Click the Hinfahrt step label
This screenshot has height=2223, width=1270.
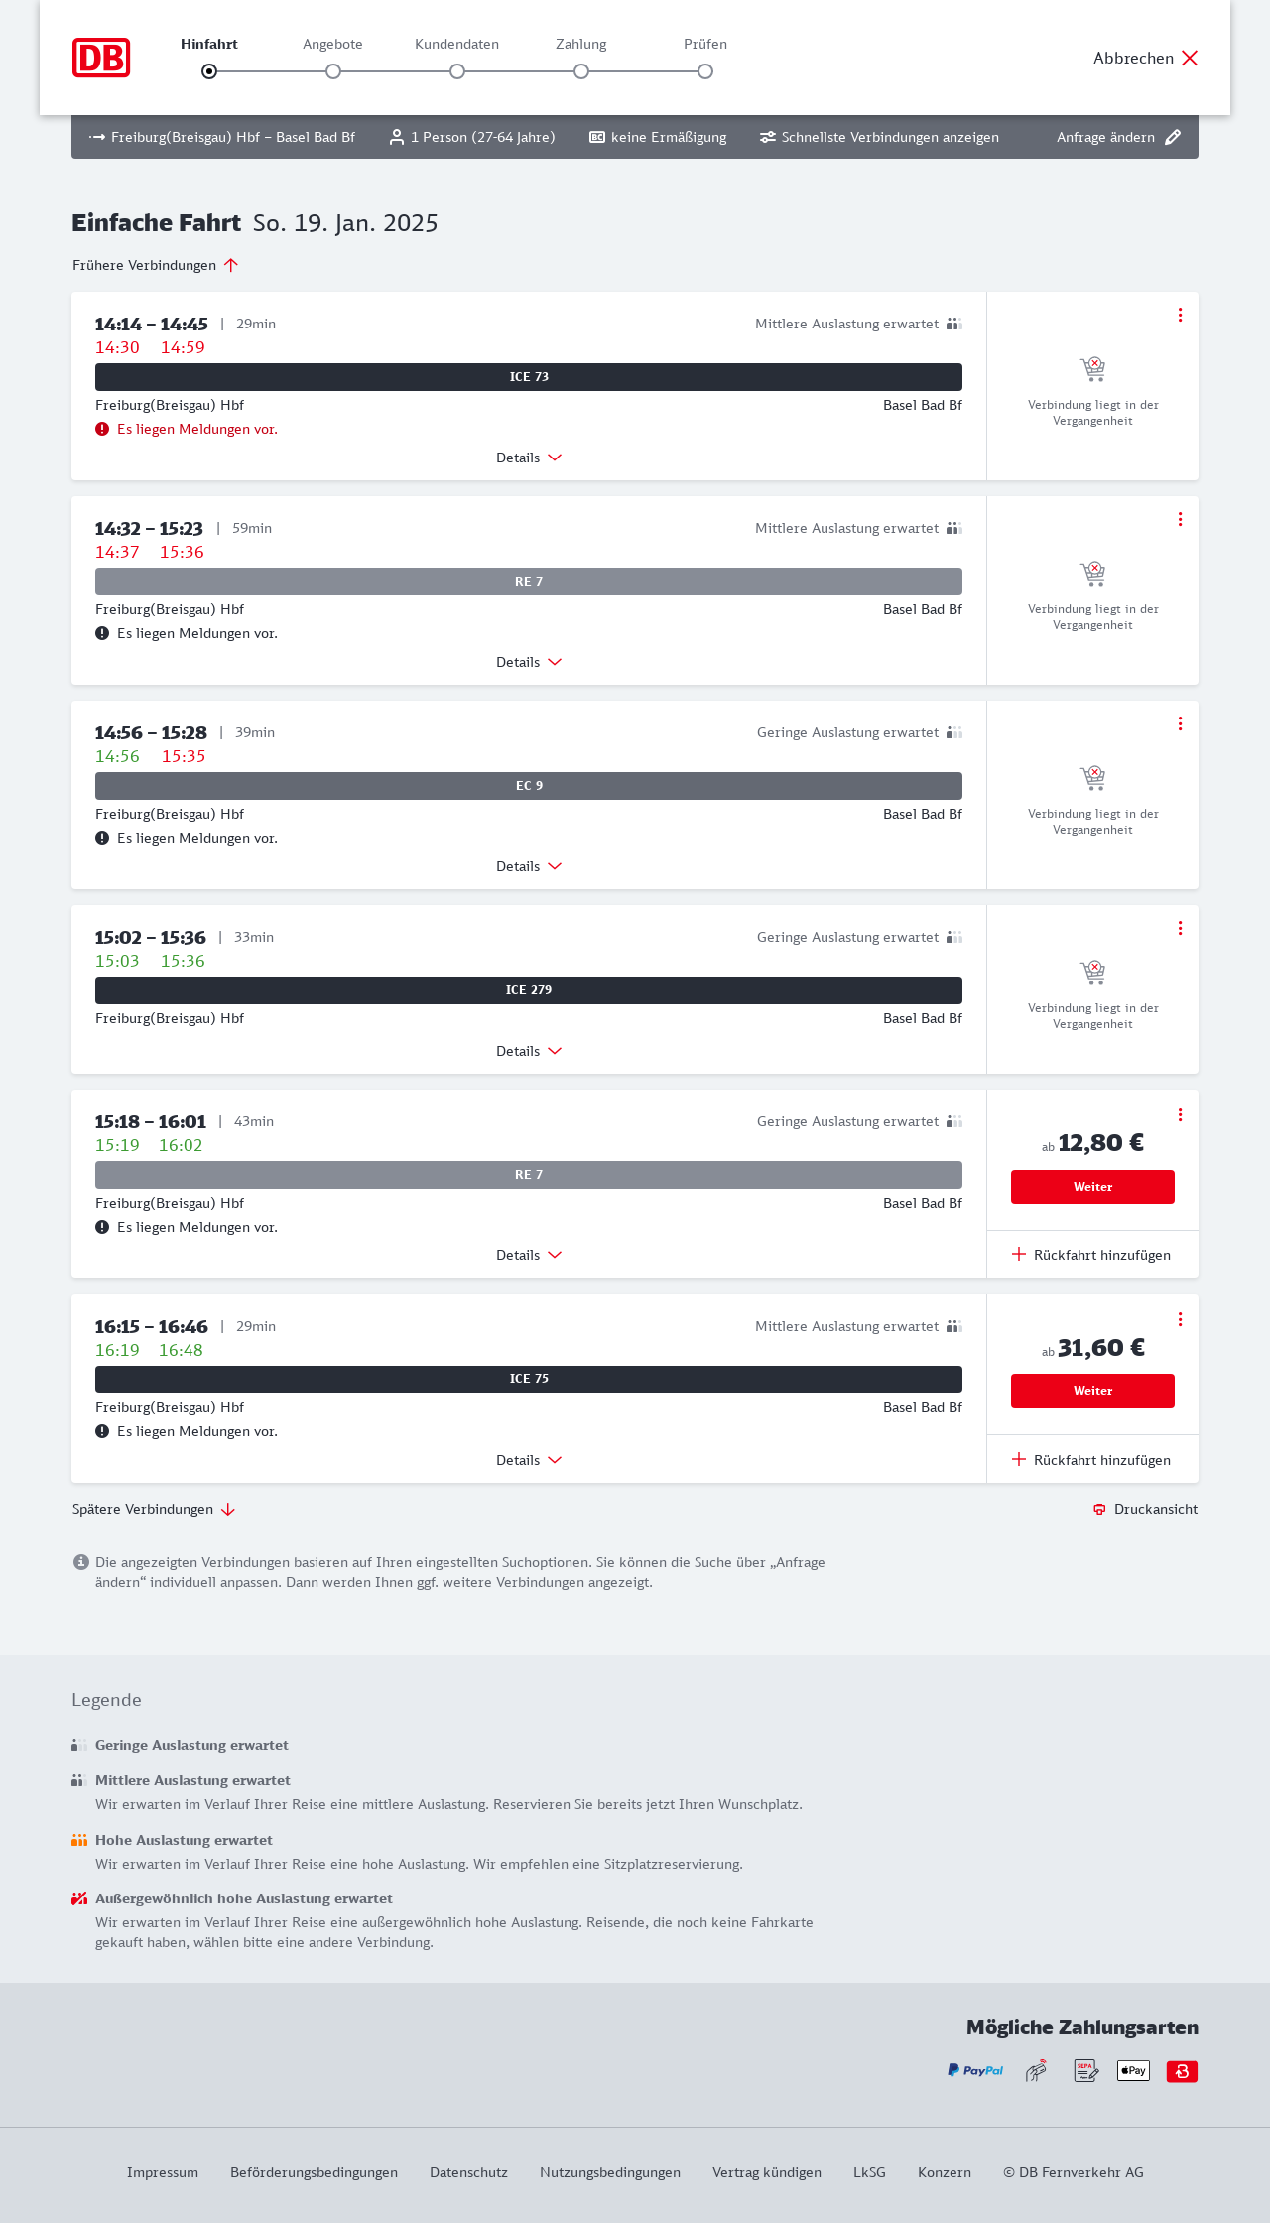209,44
